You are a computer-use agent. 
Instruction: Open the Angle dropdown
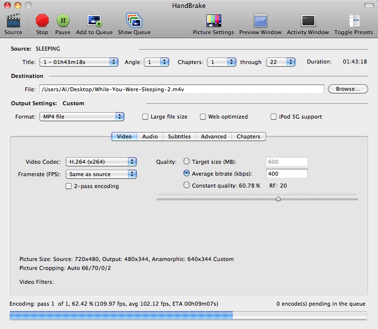(x=156, y=62)
